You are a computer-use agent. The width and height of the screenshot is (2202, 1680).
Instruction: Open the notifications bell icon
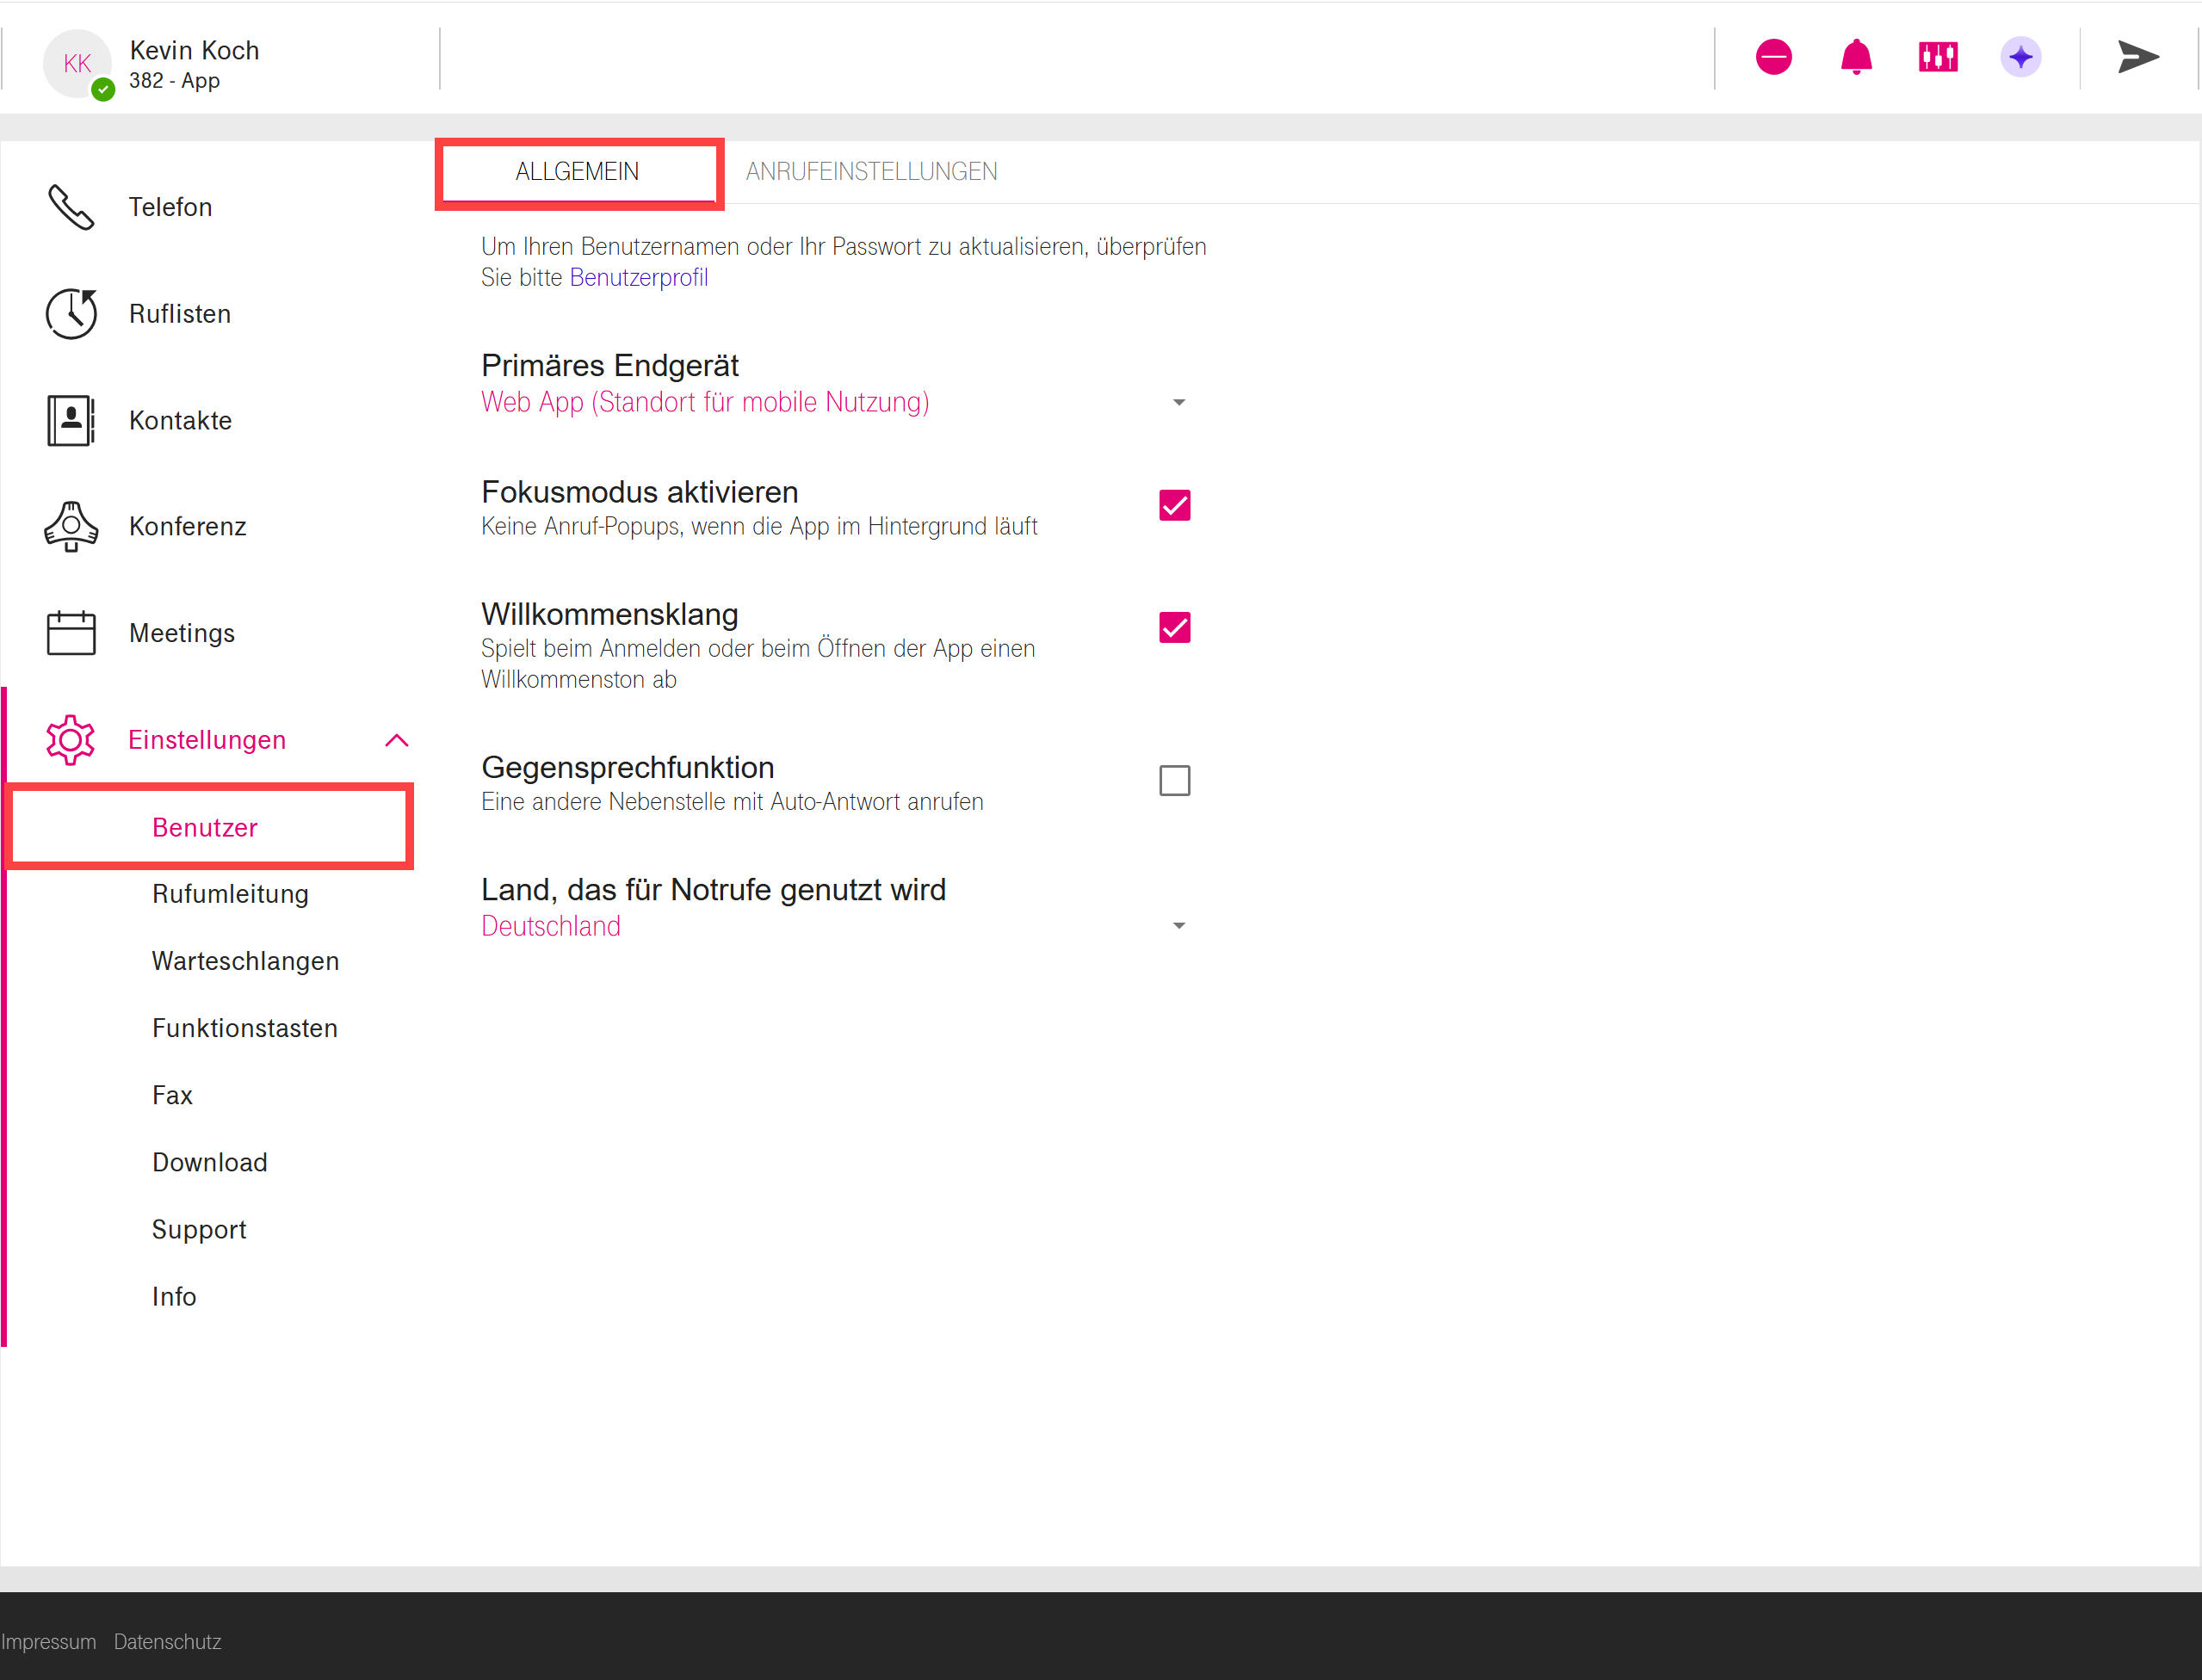1855,57
